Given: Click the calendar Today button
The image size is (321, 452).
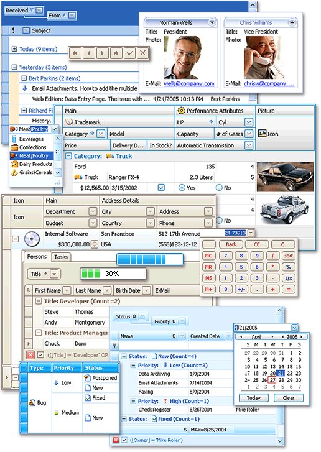Looking at the screenshot, I should point(254,398).
